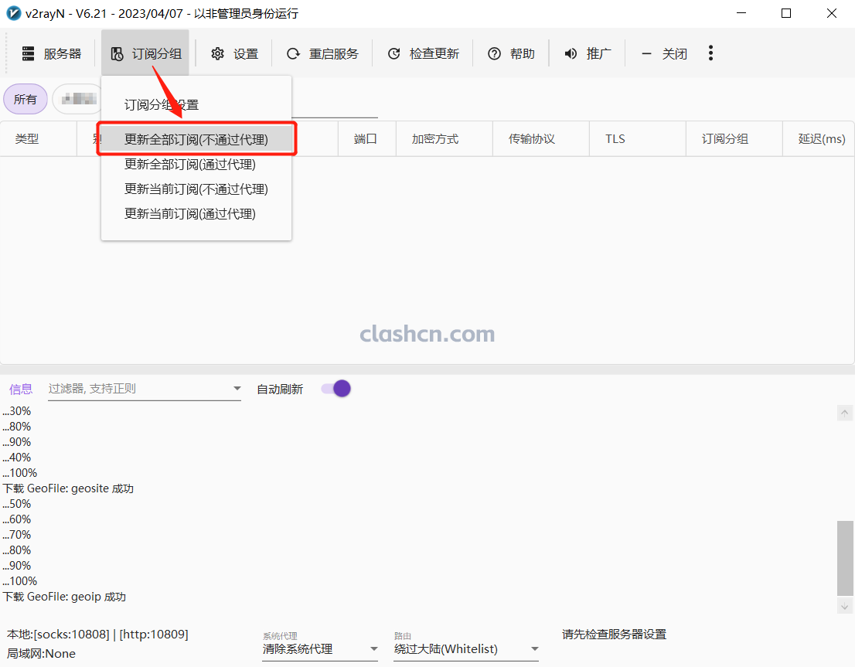Click the 关闭 toolbar button

(x=663, y=53)
